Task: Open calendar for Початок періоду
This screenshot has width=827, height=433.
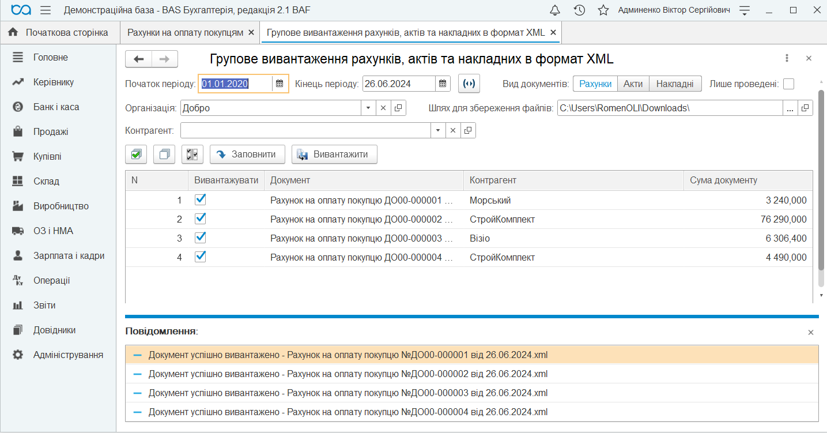Action: click(280, 84)
